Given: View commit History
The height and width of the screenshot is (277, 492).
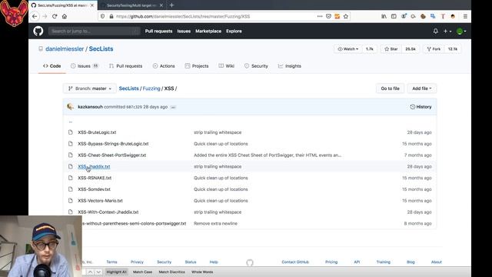Looking at the screenshot, I should (421, 107).
